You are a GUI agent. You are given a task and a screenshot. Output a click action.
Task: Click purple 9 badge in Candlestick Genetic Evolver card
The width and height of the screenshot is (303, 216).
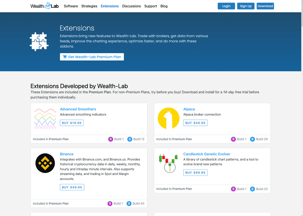pos(233,189)
